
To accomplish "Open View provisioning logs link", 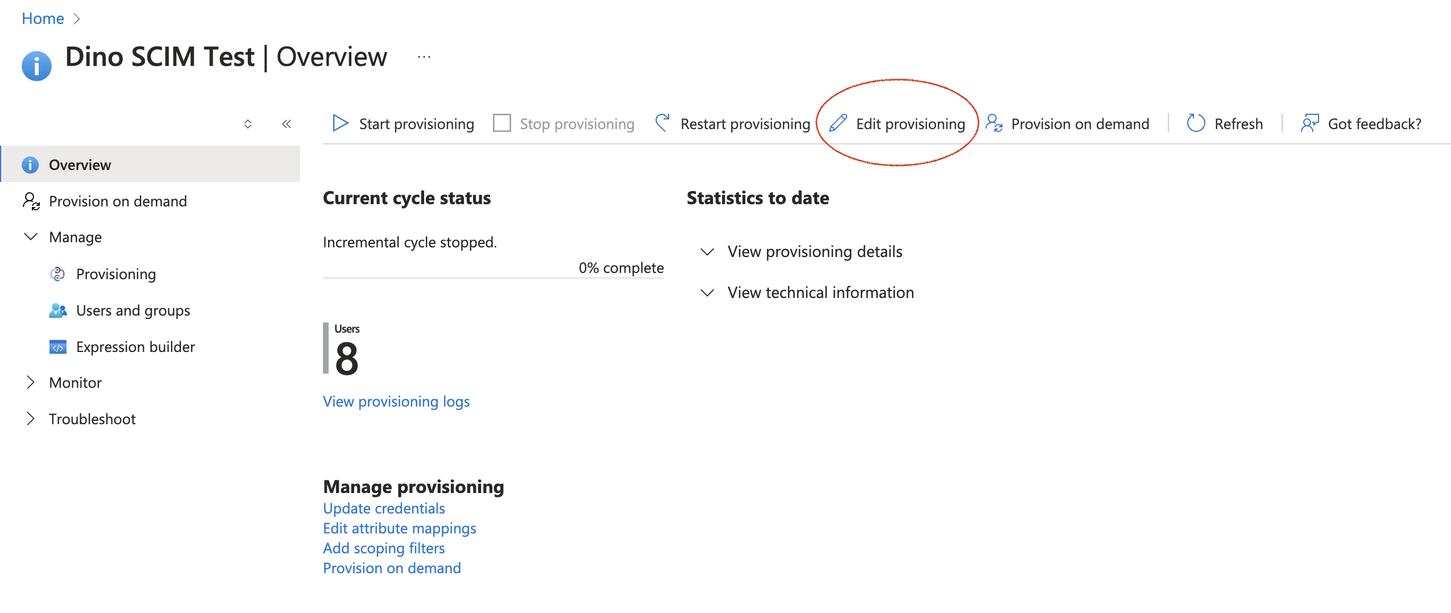I will point(396,401).
